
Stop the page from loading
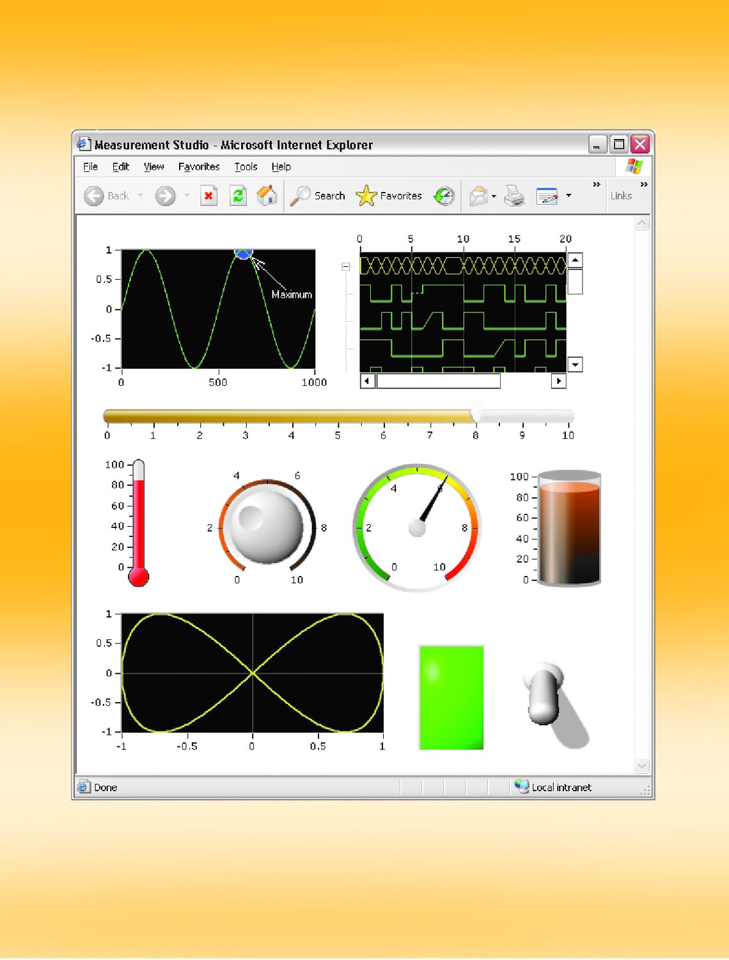(x=209, y=195)
